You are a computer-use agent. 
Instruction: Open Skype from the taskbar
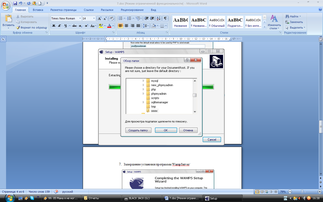click(x=32, y=198)
